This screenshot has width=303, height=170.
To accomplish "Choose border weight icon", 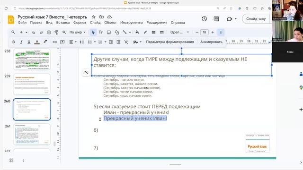I will pyautogui.click(x=153, y=33).
